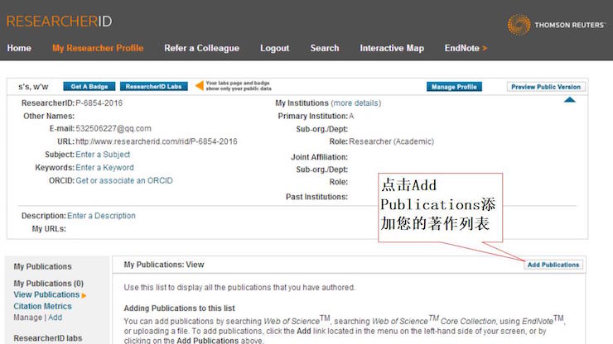Open Citation Metrics in the sidebar
This screenshot has height=344, width=613.
[x=42, y=306]
